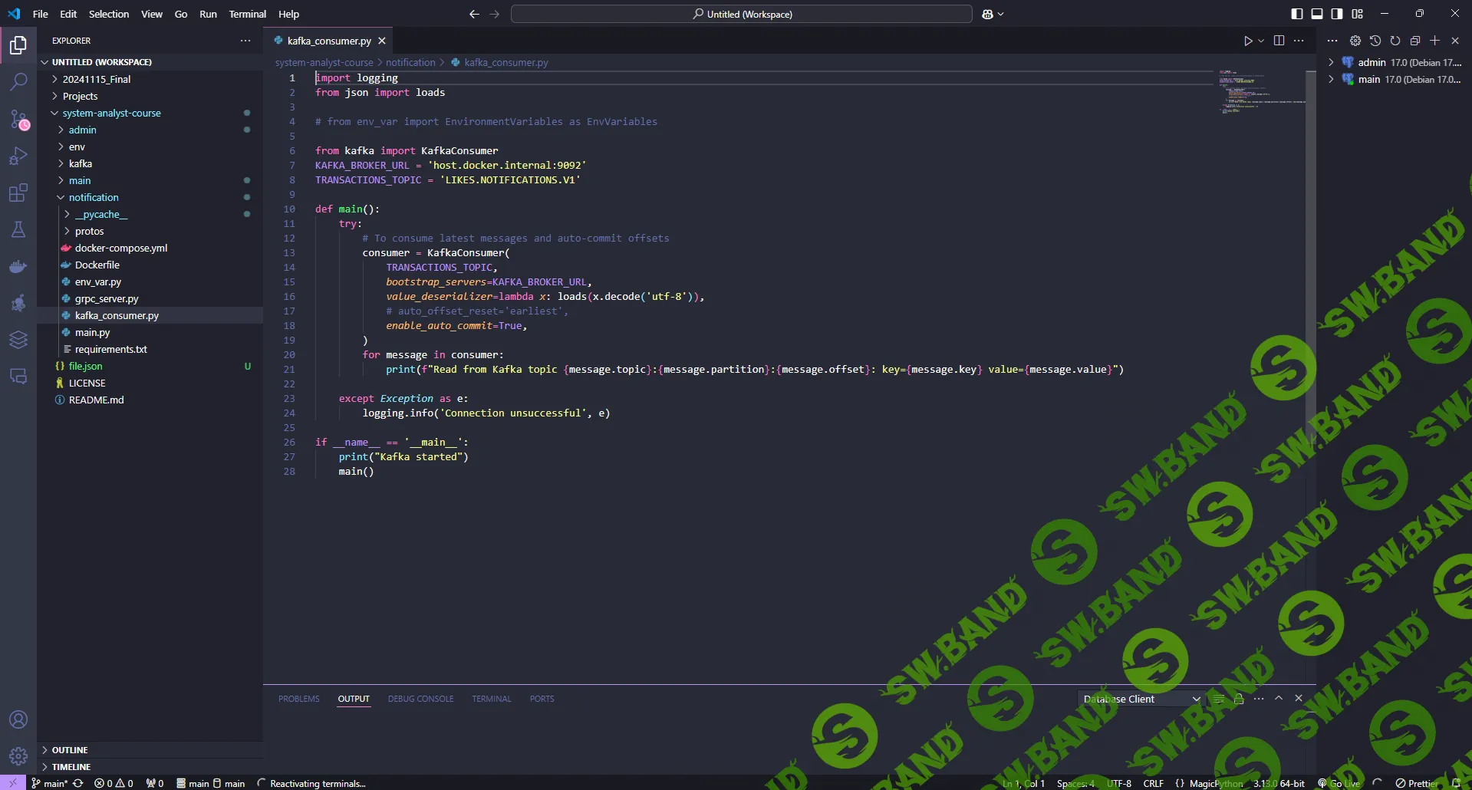Open the Extensions view
Viewport: 1472px width, 790px height.
coord(18,193)
